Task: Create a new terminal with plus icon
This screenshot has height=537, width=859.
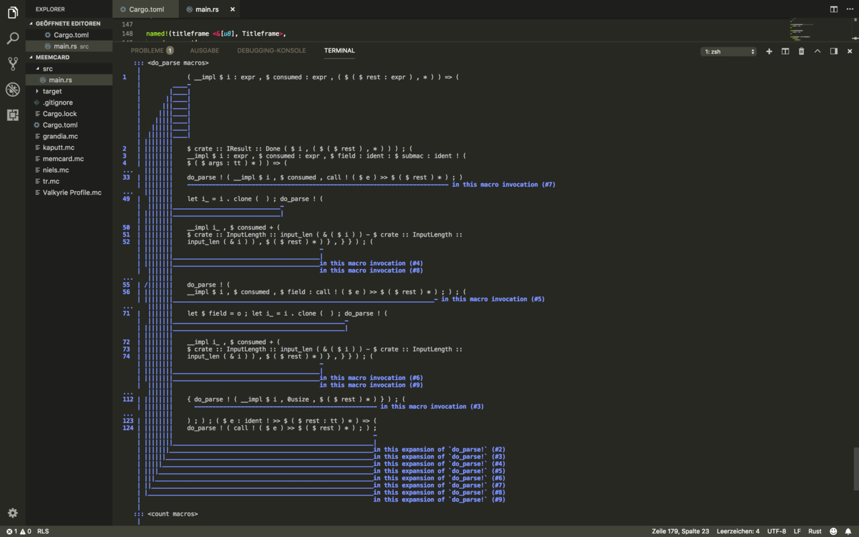Action: (769, 51)
